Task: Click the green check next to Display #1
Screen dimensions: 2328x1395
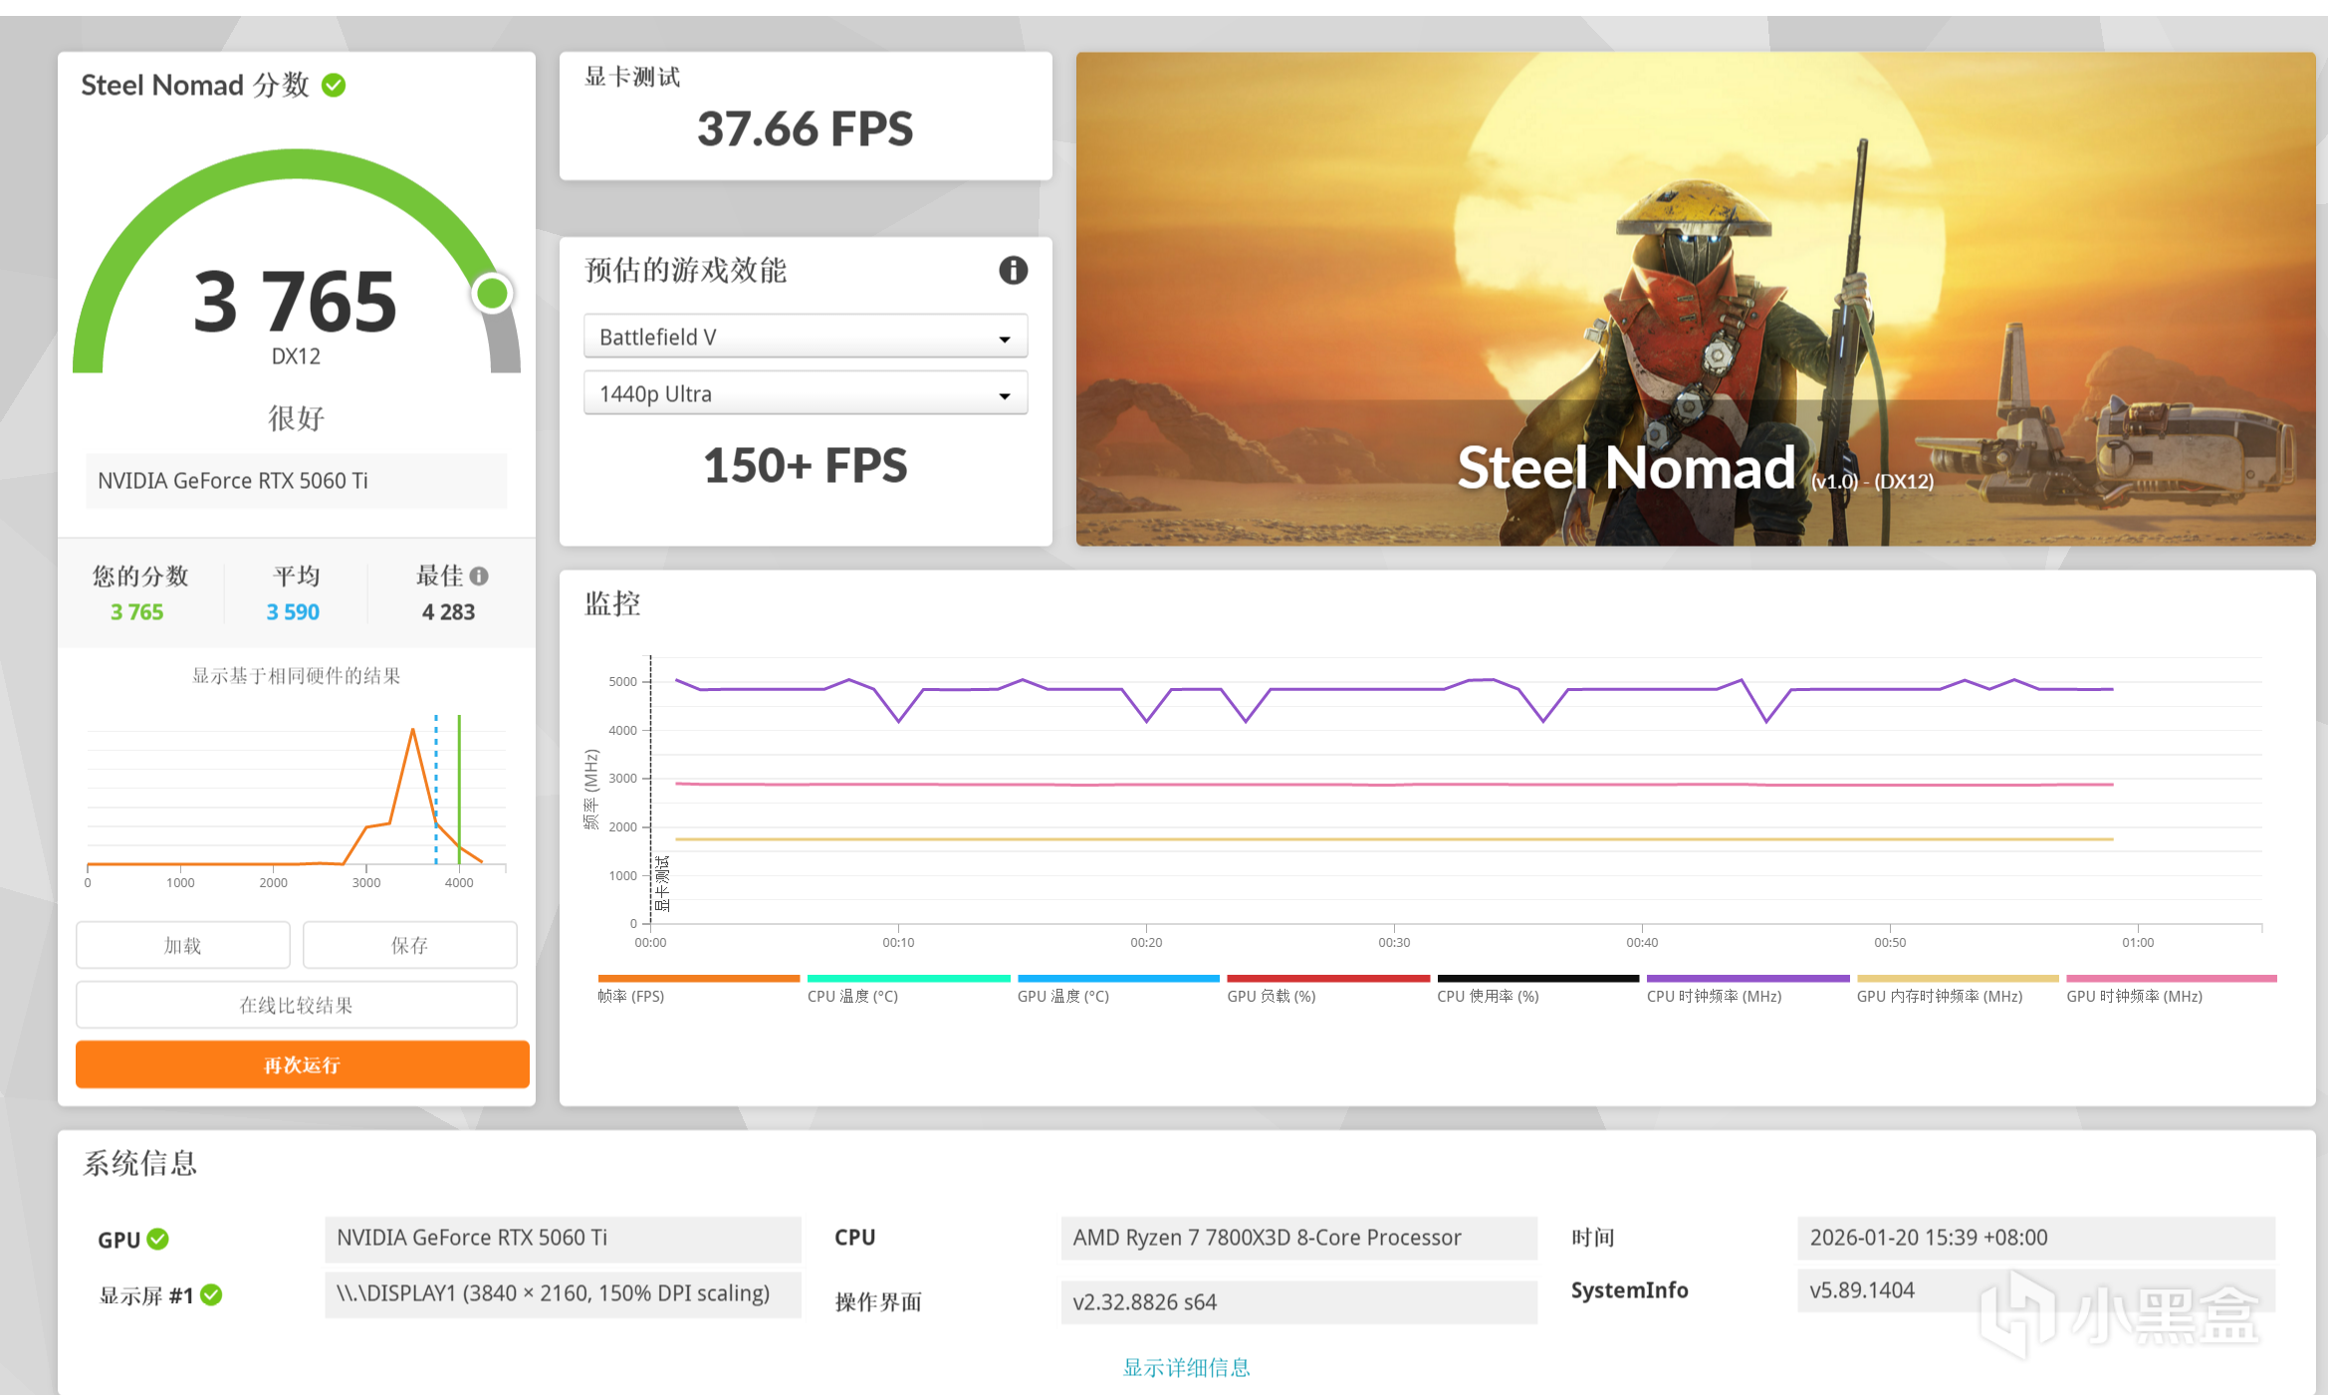Action: (x=211, y=1294)
